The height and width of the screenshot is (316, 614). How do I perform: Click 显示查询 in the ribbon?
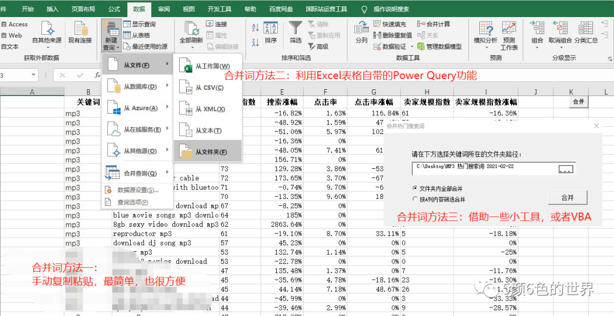pos(139,24)
